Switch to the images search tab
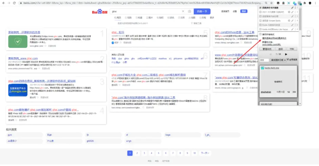Screen dimensions: 319x166 pos(150,18)
